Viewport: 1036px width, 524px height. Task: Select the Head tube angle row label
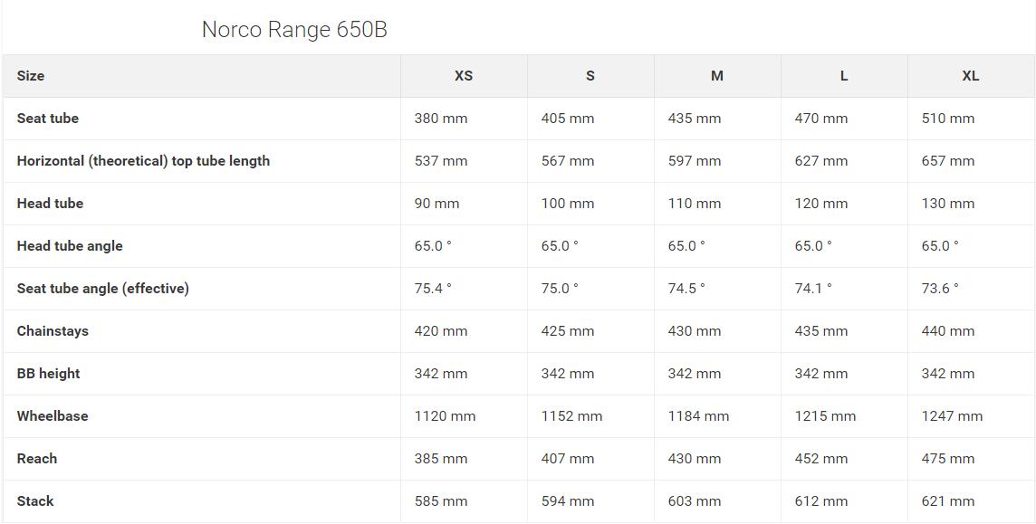coord(70,246)
